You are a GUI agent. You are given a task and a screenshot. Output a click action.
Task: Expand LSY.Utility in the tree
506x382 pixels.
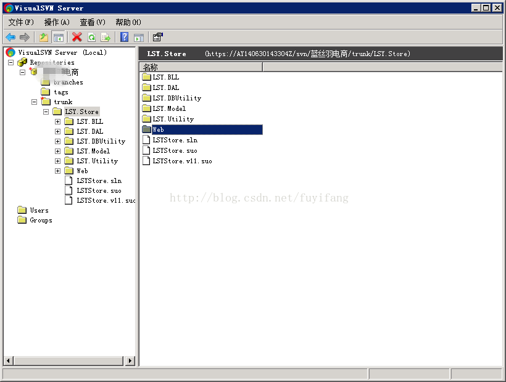[x=57, y=161]
